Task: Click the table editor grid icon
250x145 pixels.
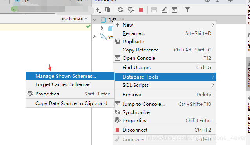Action: [x=154, y=10]
